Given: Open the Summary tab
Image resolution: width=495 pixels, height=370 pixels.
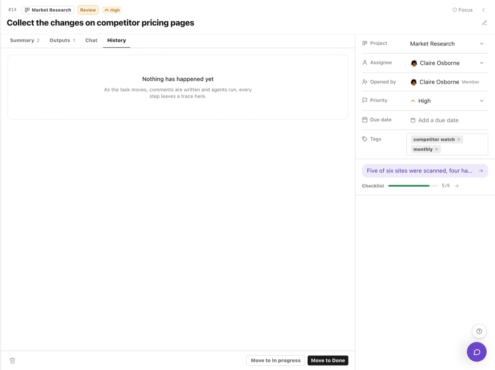Looking at the screenshot, I should (x=25, y=40).
